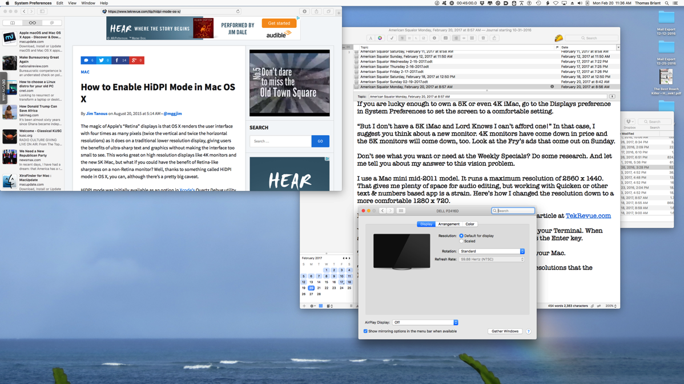Switch to the Arrangement tab in display preferences
This screenshot has width=684, height=384.
(x=448, y=224)
